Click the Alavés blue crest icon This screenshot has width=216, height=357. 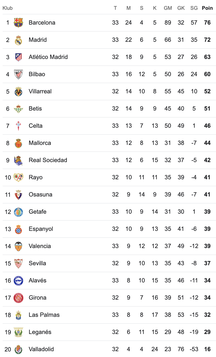tap(18, 281)
